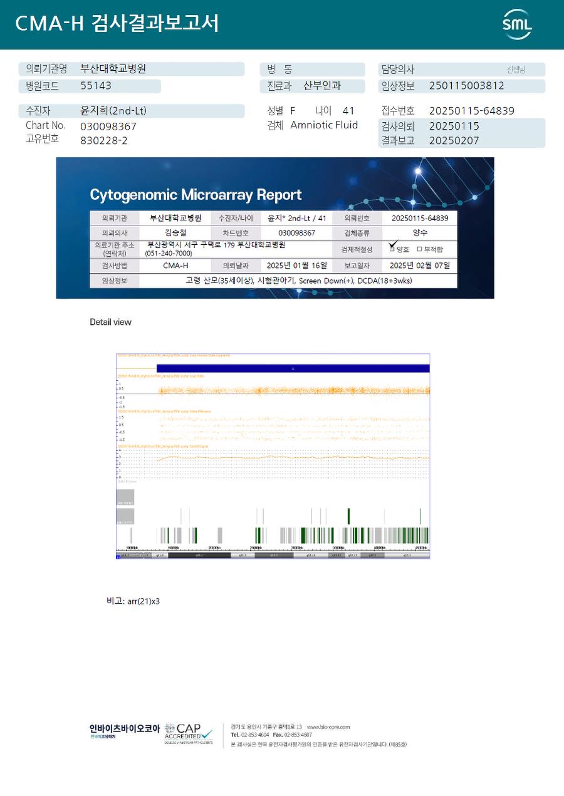Click the 담당의사 value 선생님
This screenshot has width=564, height=796.
tap(516, 70)
